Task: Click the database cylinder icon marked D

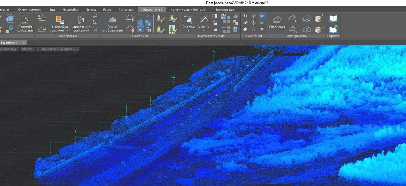Action: tap(319, 29)
